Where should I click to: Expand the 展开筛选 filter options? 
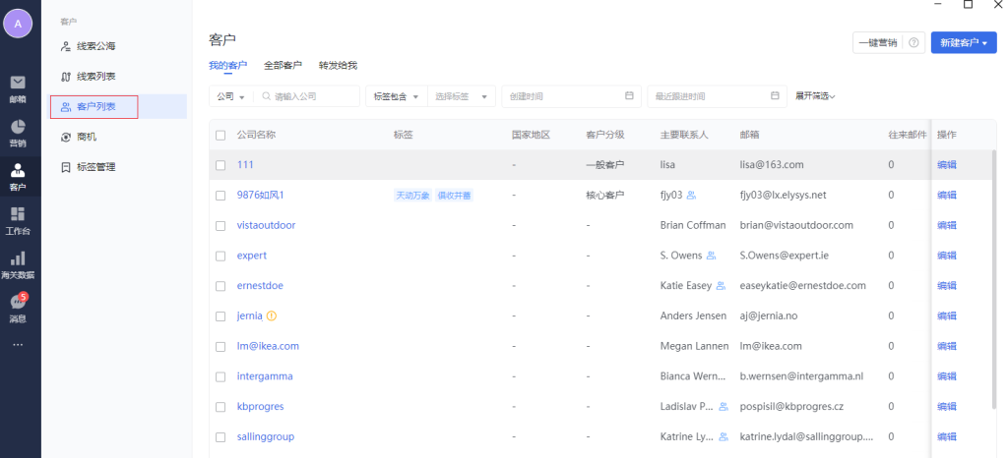point(815,96)
